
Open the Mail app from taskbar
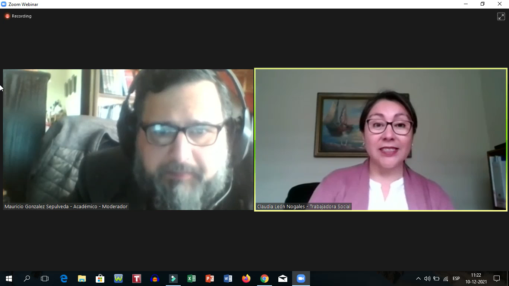[283, 279]
